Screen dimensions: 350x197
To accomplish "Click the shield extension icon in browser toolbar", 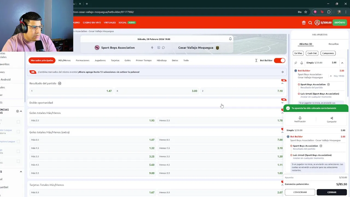I will pyautogui.click(x=315, y=12).
